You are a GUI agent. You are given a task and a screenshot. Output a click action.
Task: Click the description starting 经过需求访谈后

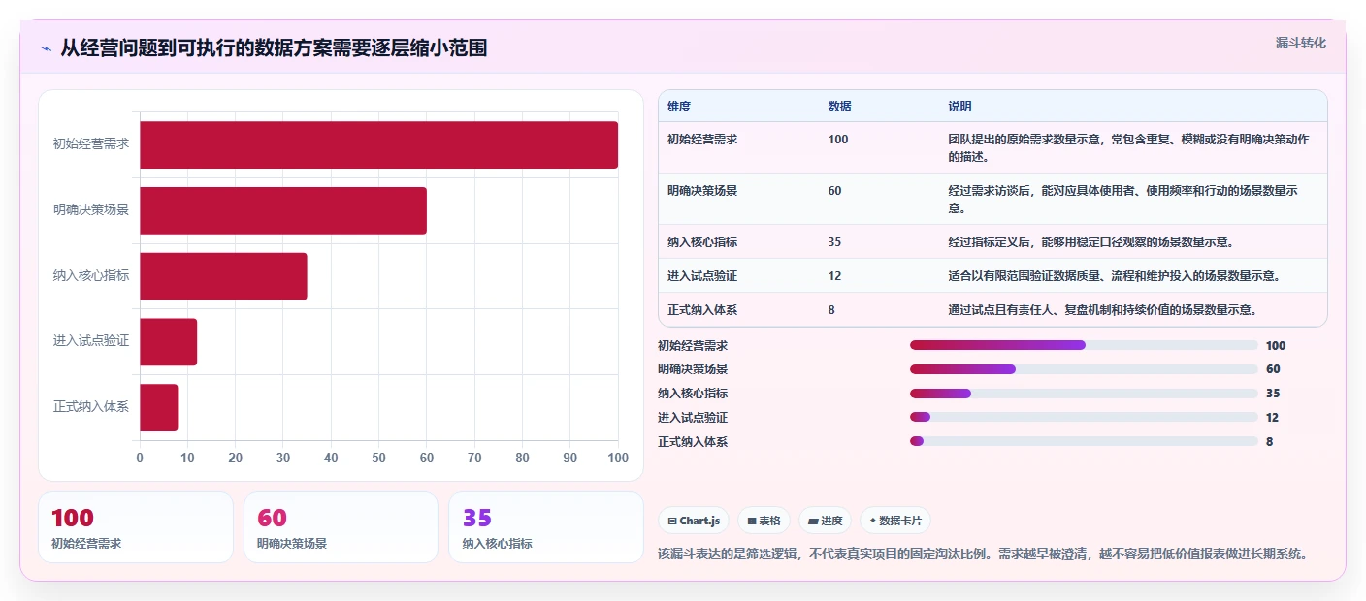[1123, 199]
